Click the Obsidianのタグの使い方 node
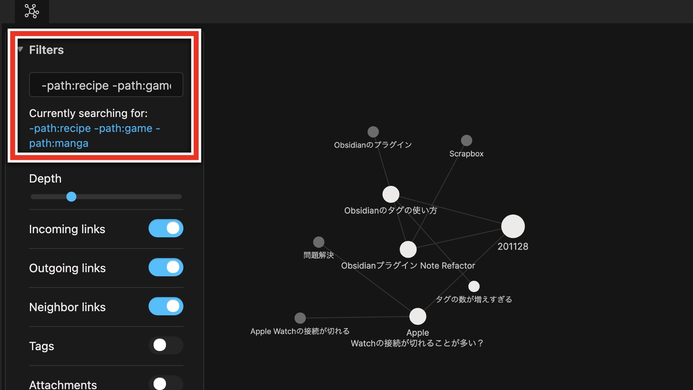693x390 pixels. (391, 194)
